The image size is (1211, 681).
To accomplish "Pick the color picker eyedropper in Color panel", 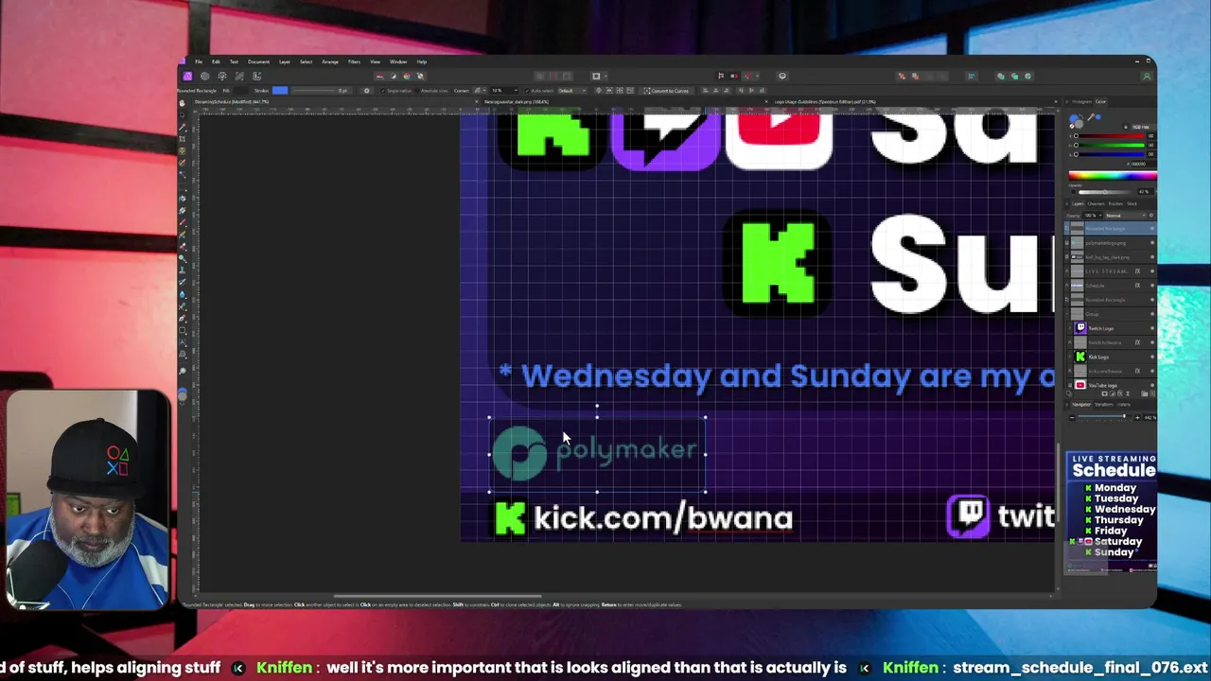I will tap(1090, 117).
